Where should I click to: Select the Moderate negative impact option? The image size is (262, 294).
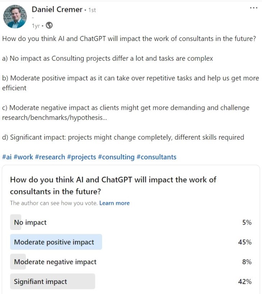[131, 262]
